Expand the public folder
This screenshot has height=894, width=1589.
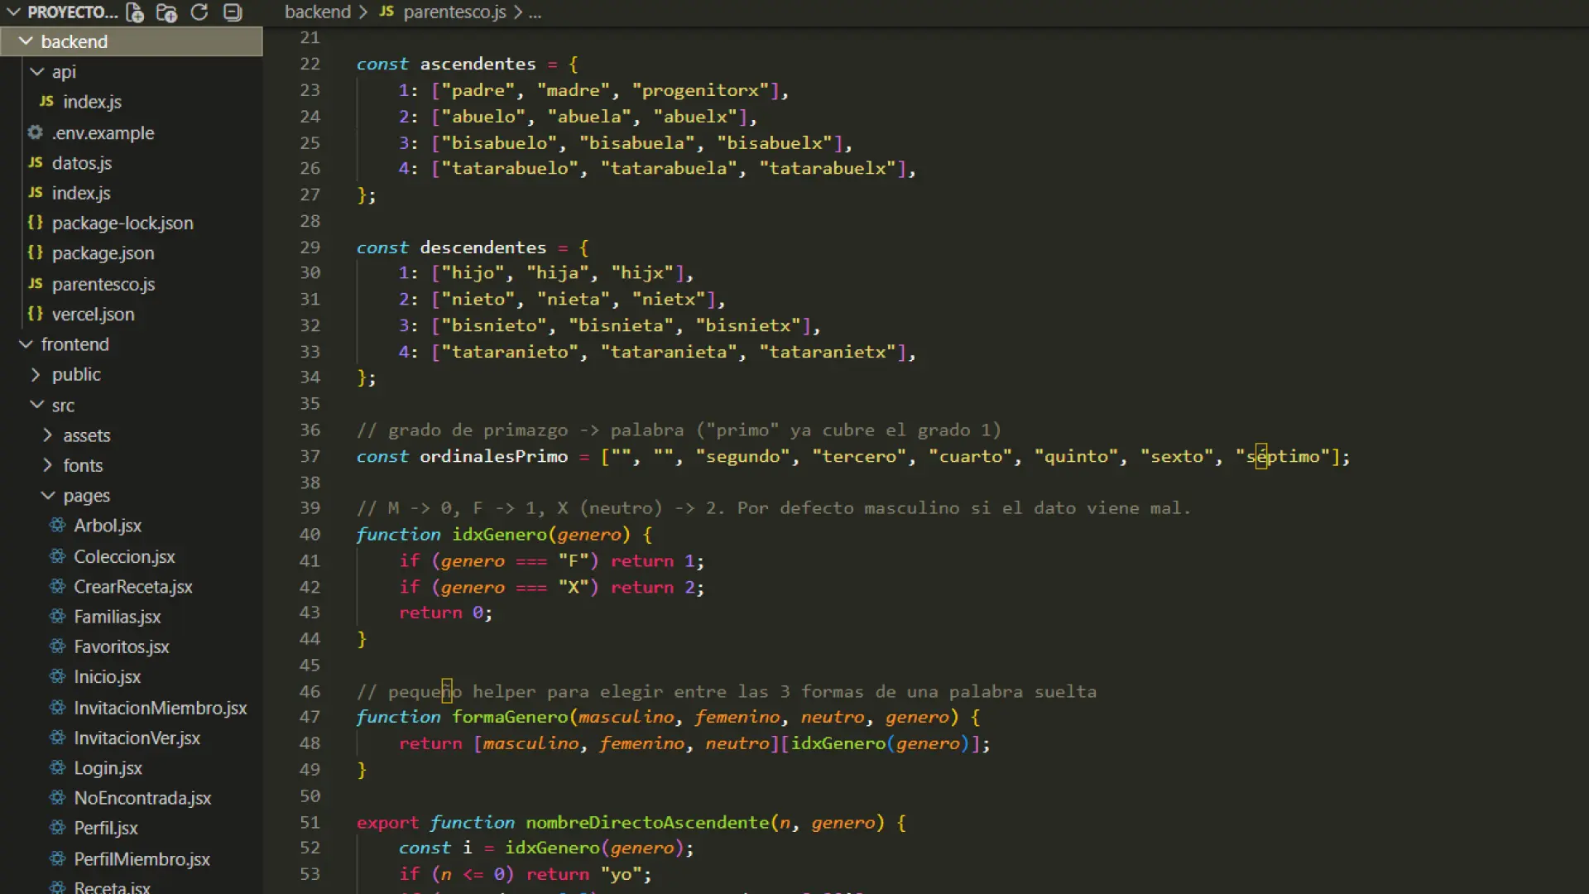(36, 374)
